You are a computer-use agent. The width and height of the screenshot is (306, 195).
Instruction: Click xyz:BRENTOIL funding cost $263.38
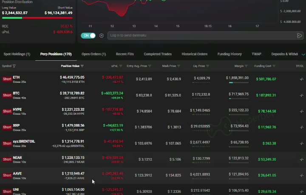[x=269, y=143]
